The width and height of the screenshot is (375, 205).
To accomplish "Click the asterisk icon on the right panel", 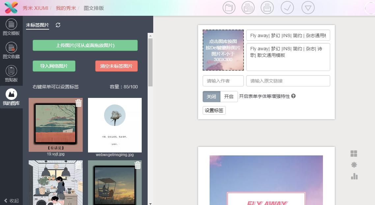I will coord(353,165).
